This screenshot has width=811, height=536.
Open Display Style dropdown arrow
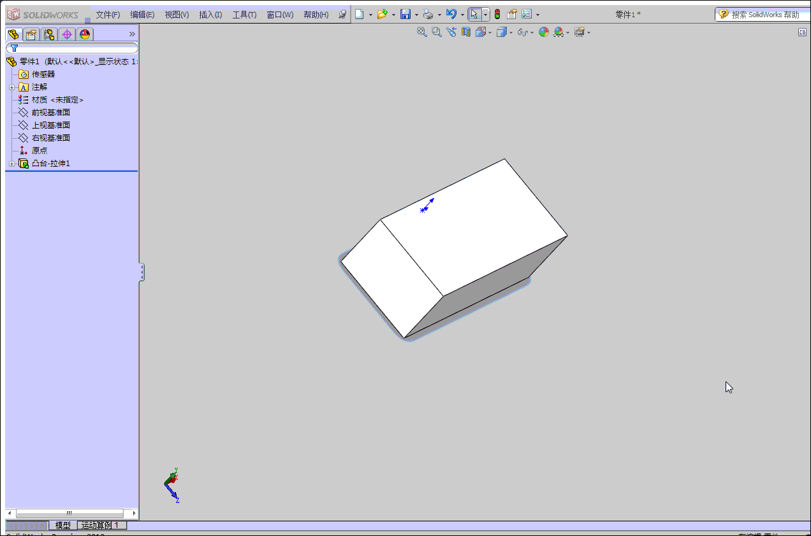511,32
